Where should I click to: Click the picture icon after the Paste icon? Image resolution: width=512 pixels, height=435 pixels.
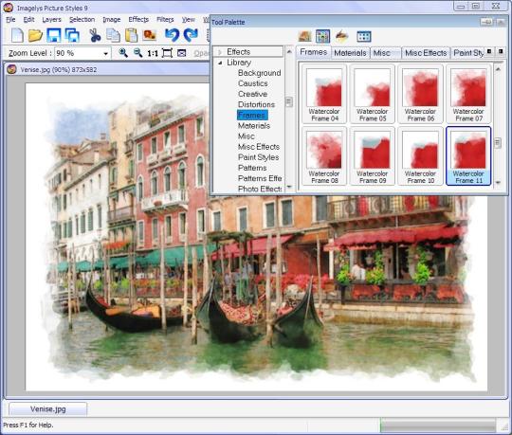pos(150,34)
